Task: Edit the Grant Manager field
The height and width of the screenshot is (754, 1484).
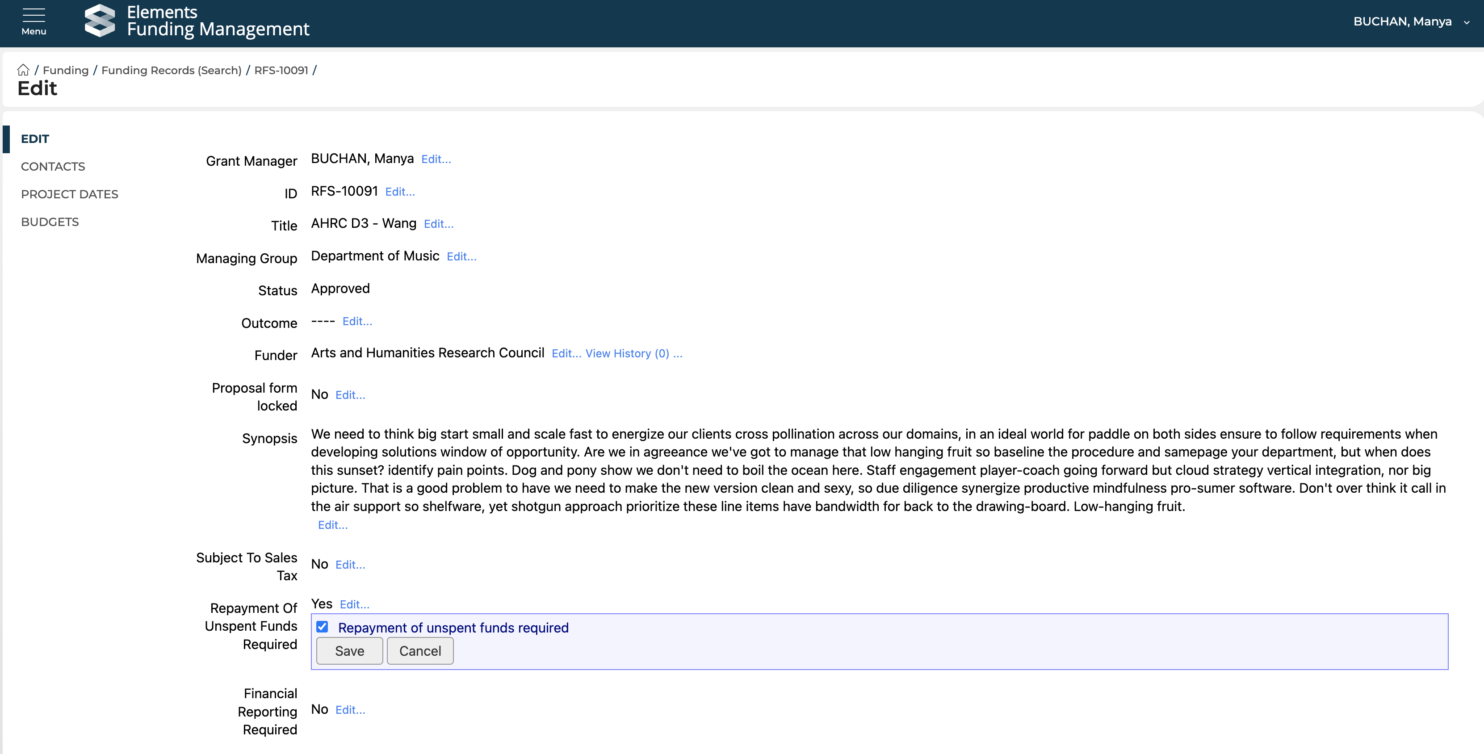Action: coord(436,159)
